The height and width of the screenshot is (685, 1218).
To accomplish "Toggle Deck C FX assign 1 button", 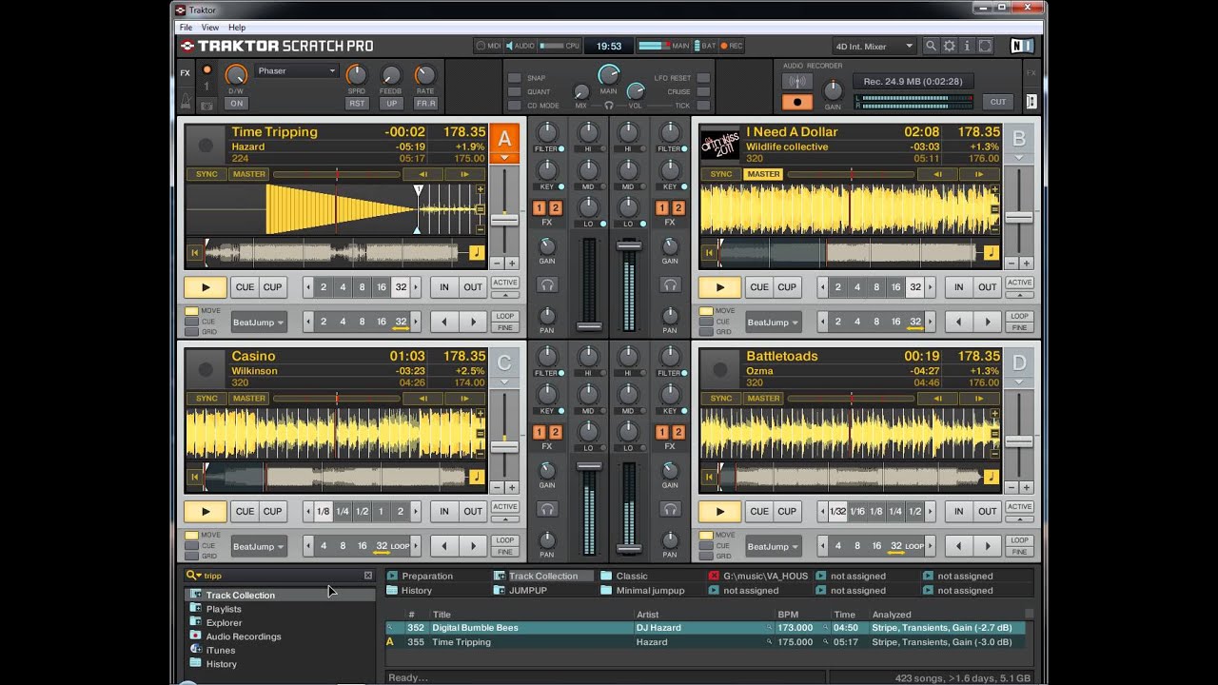I will (539, 432).
